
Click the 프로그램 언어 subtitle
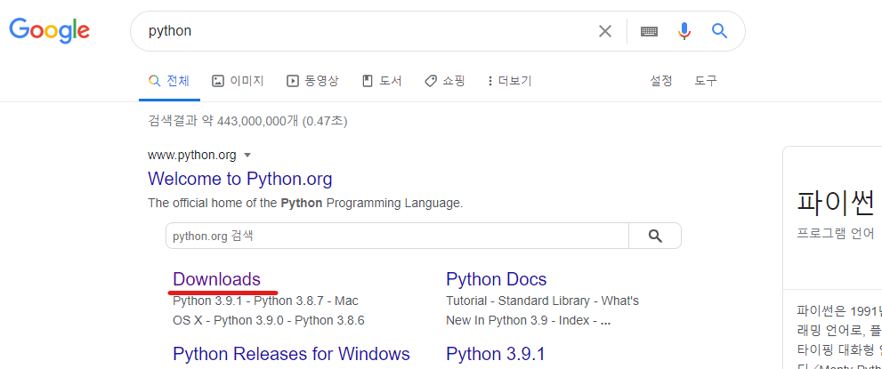[x=836, y=233]
